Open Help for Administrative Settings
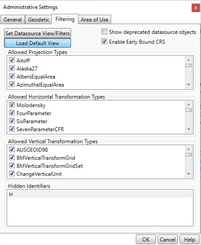This screenshot has height=245, width=201. coord(189,239)
